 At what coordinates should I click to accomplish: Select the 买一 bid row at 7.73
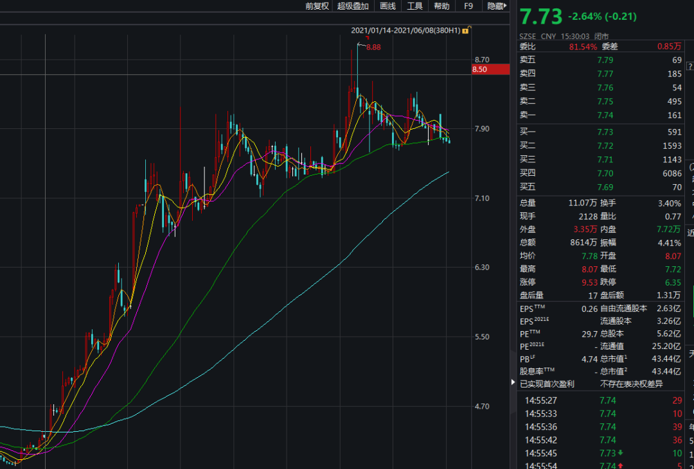tap(600, 132)
